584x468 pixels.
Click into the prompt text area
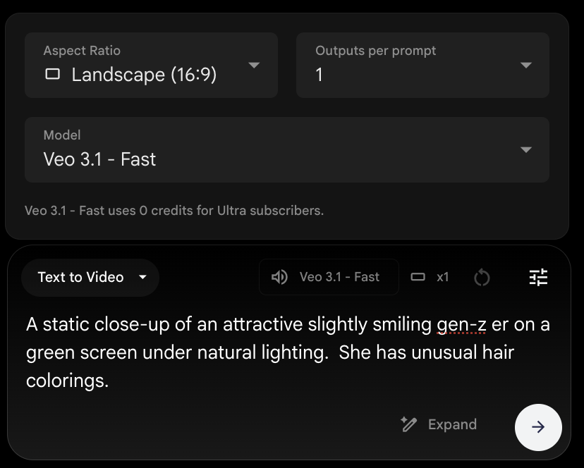282,352
